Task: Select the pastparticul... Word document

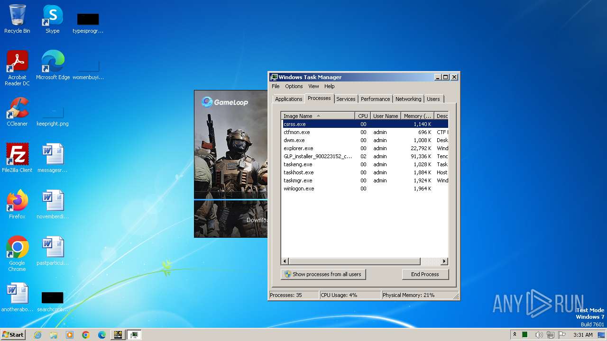Action: pyautogui.click(x=53, y=251)
